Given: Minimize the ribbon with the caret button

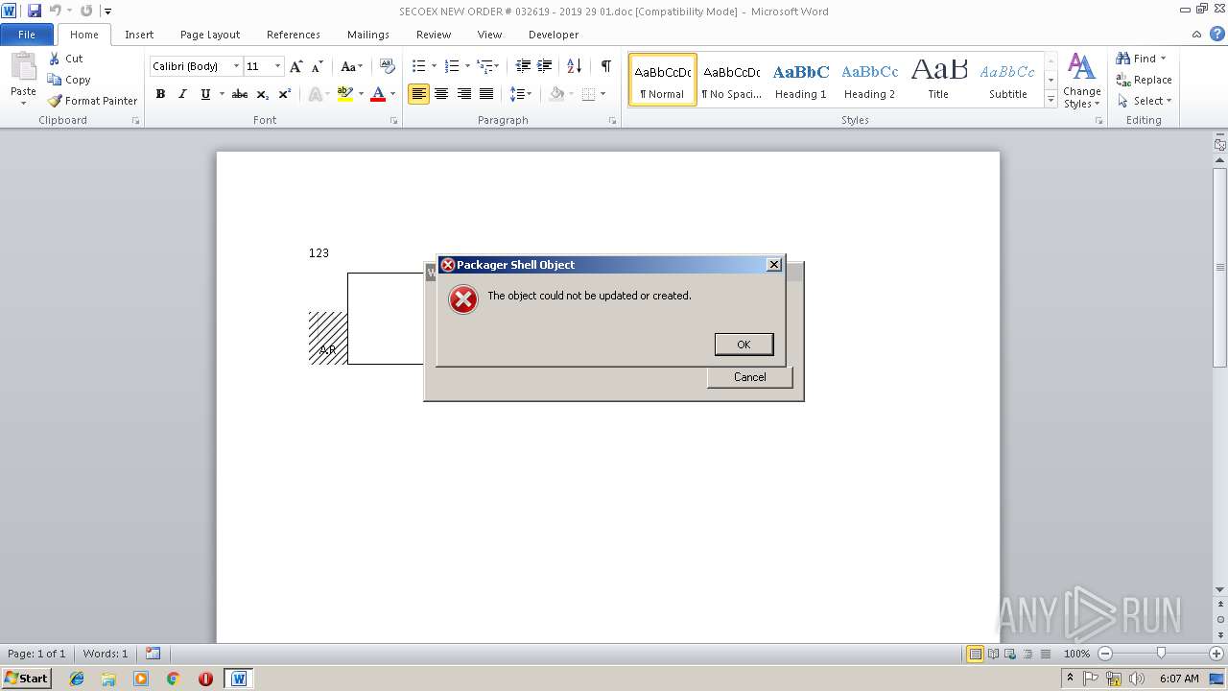Looking at the screenshot, I should (x=1197, y=35).
